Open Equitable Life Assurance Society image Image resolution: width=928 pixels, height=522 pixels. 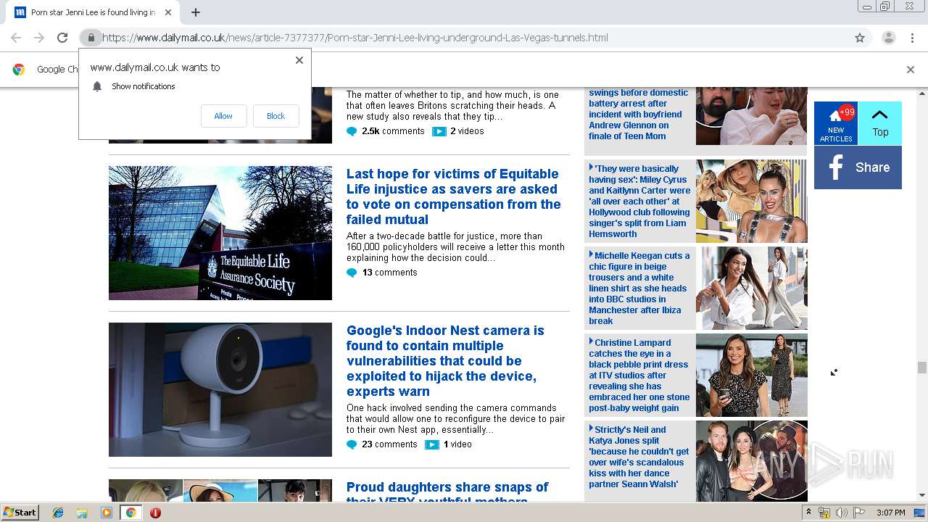click(220, 233)
